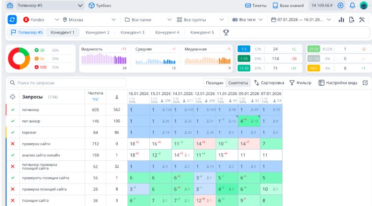Select the Топвизор #5 tab

tap(27, 32)
